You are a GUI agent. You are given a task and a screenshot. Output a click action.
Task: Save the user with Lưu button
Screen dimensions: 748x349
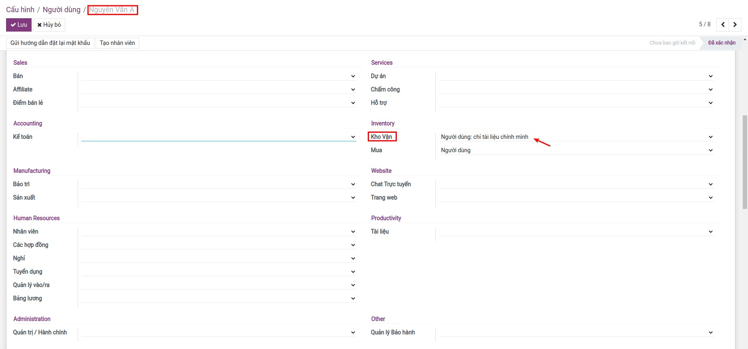(x=19, y=25)
